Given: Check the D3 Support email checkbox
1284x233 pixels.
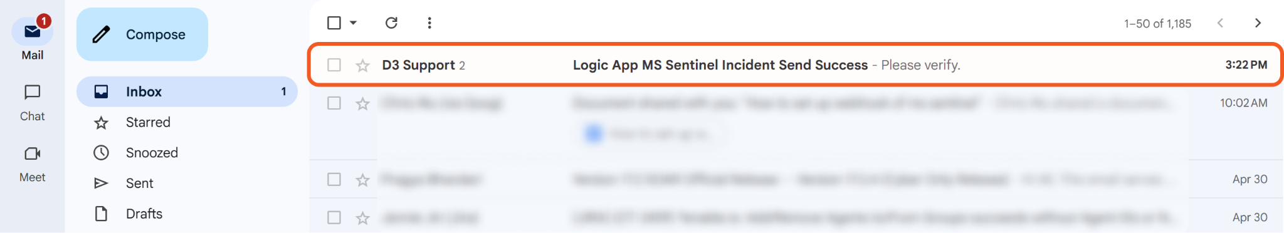Looking at the screenshot, I should click(x=334, y=65).
